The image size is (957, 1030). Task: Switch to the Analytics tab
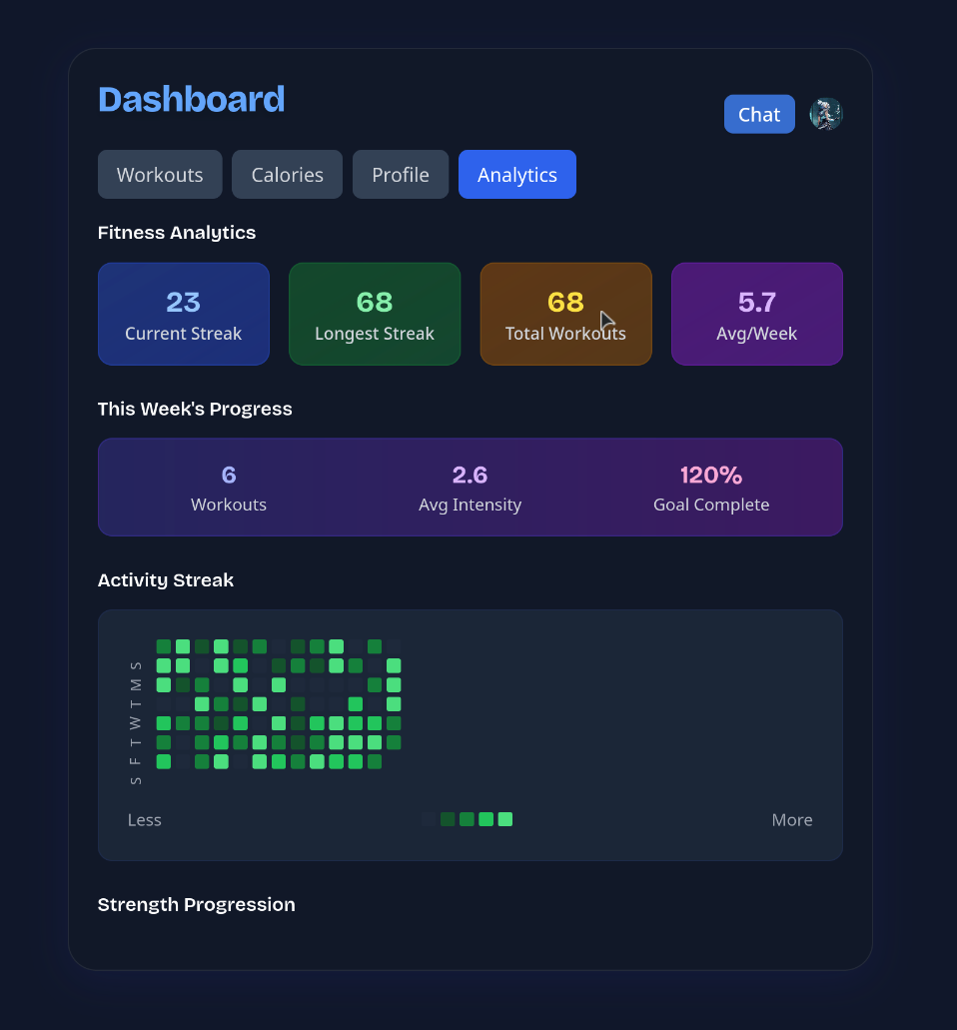pos(516,174)
